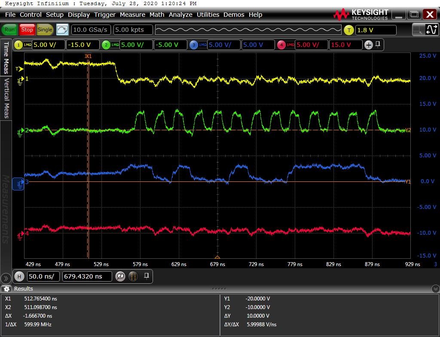This screenshot has height=337, width=440.
Task: Click the pin icon in horizontal bar
Action: click(x=146, y=276)
